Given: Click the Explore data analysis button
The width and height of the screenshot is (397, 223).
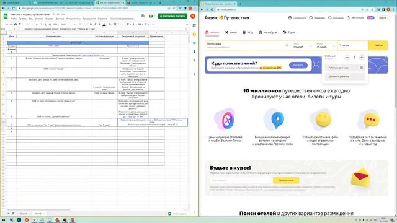Looking at the screenshot, I should pos(177,214).
